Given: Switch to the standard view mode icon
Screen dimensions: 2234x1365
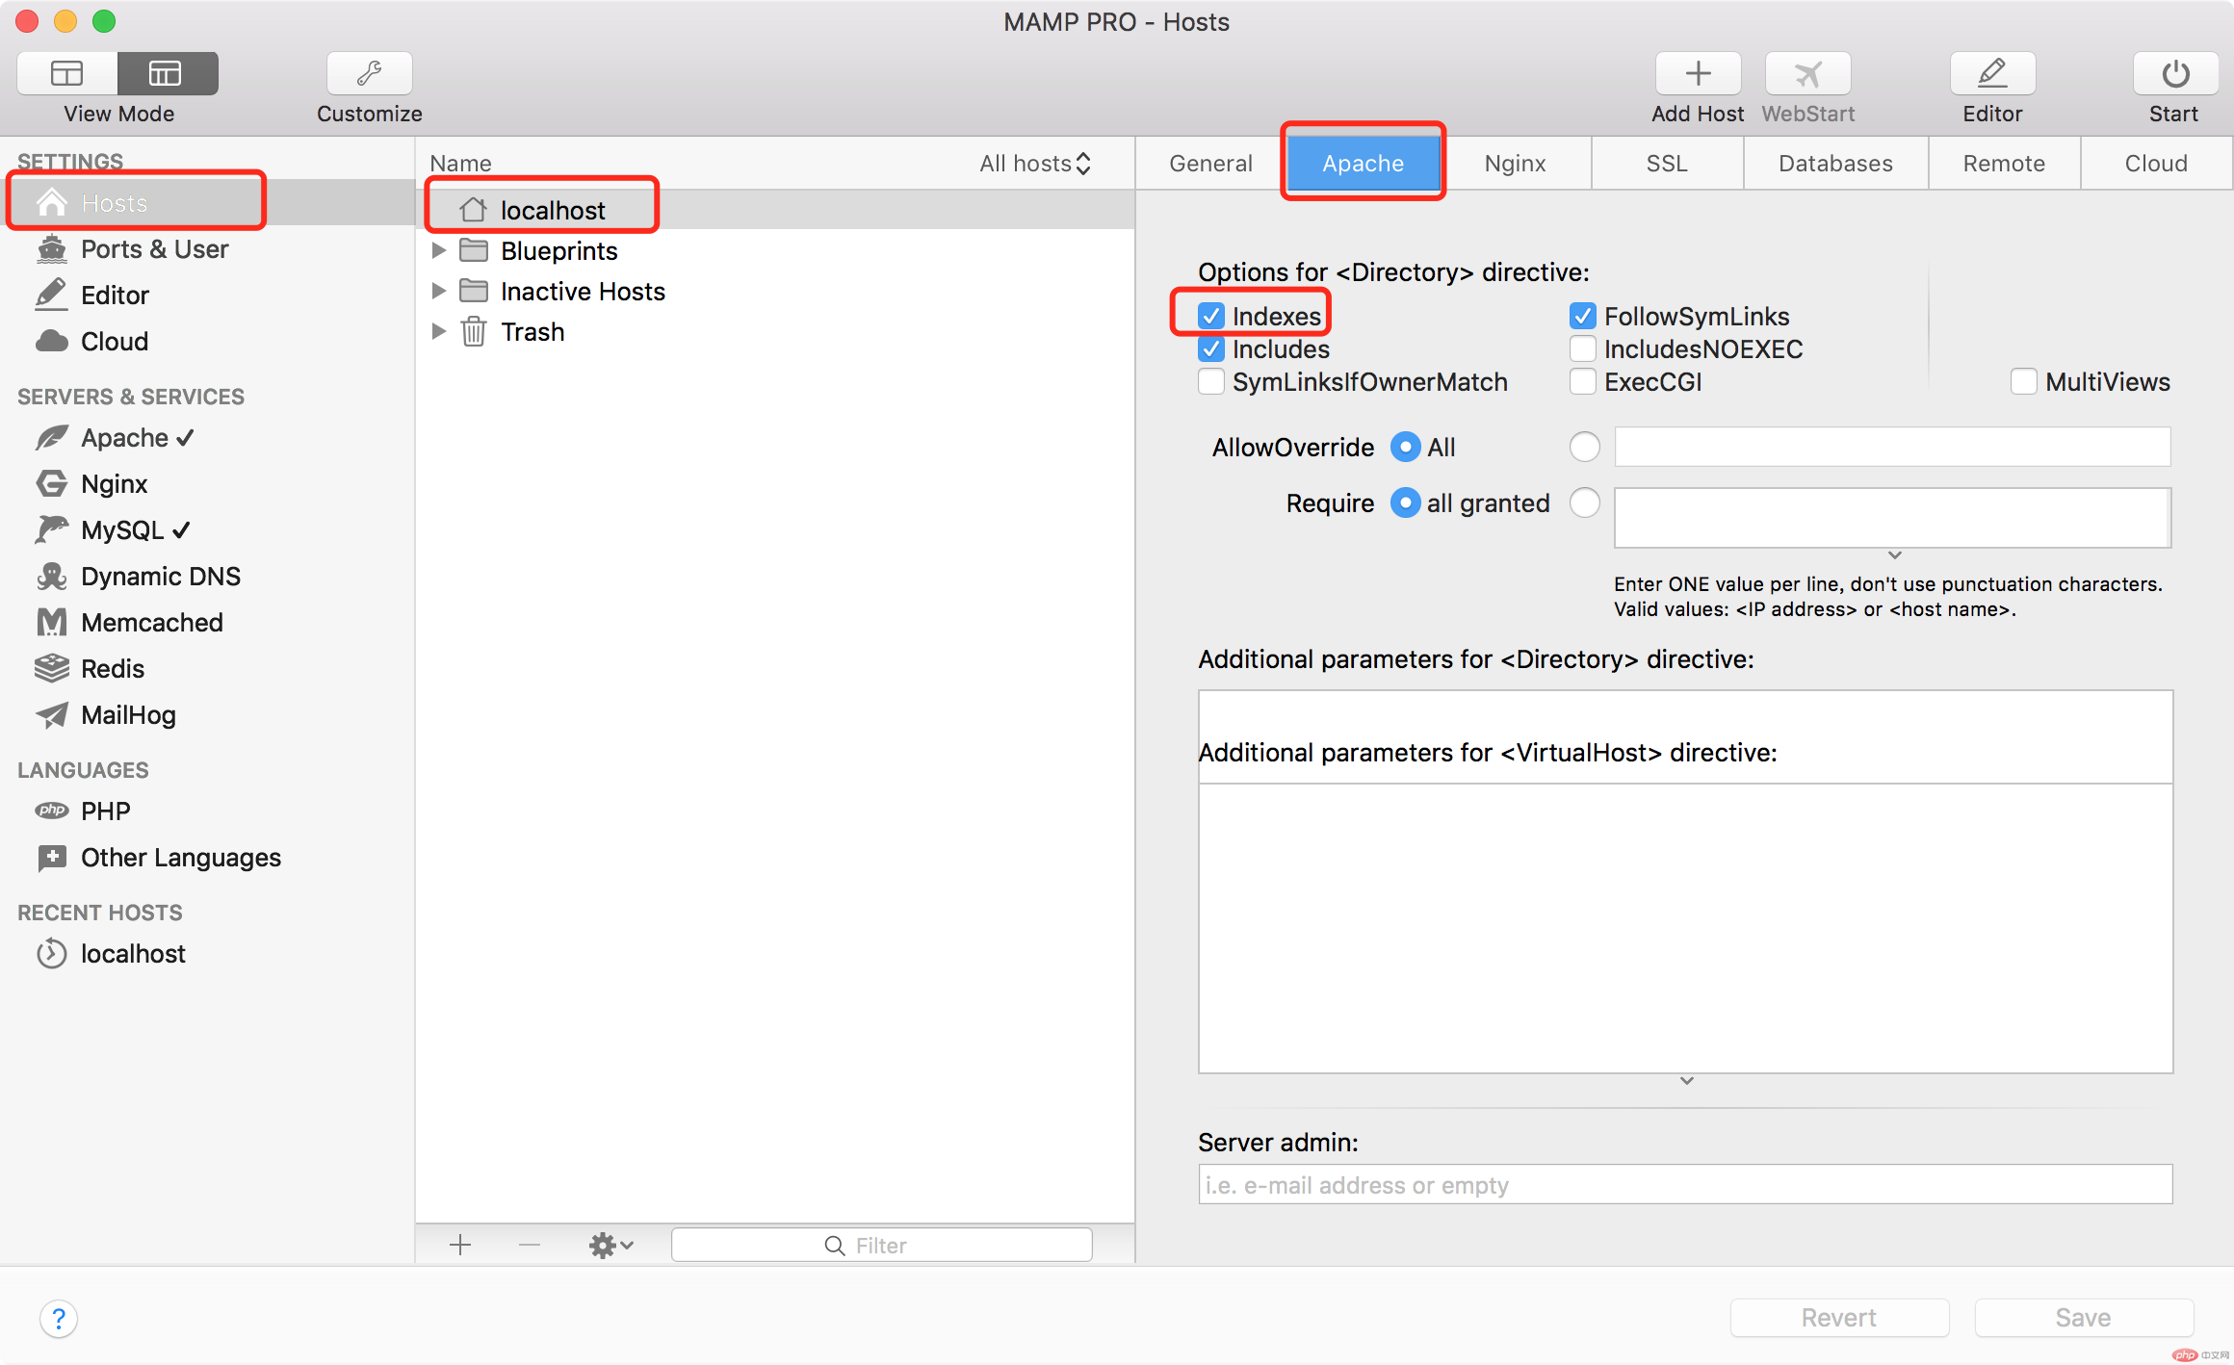Looking at the screenshot, I should (67, 73).
